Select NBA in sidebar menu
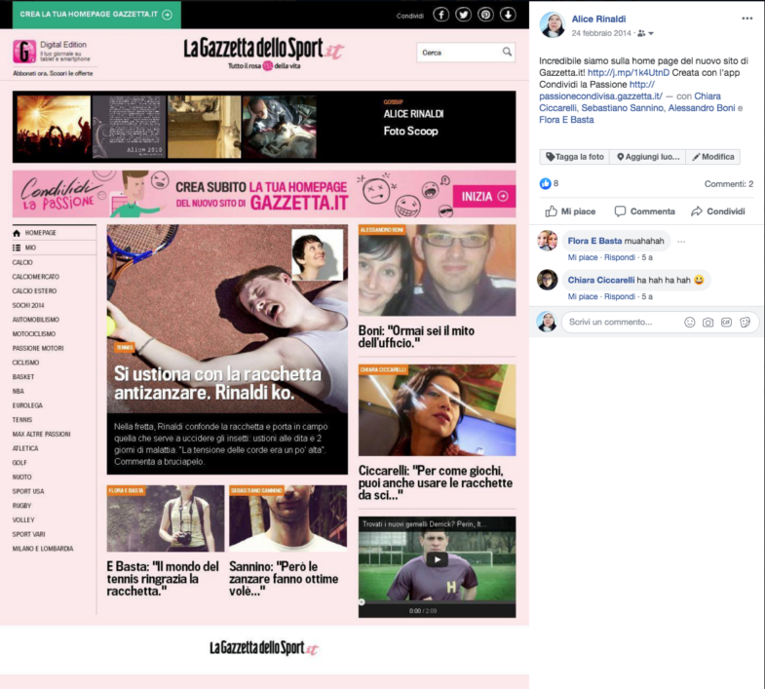765x689 pixels. click(19, 391)
